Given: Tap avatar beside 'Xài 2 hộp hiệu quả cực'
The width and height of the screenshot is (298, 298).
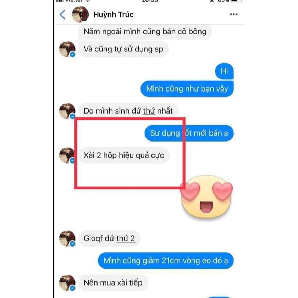Looking at the screenshot, I should 67,155.
